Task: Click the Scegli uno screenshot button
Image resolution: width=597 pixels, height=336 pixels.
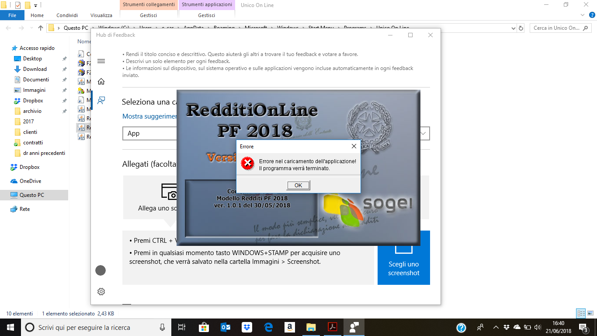Action: point(404,258)
